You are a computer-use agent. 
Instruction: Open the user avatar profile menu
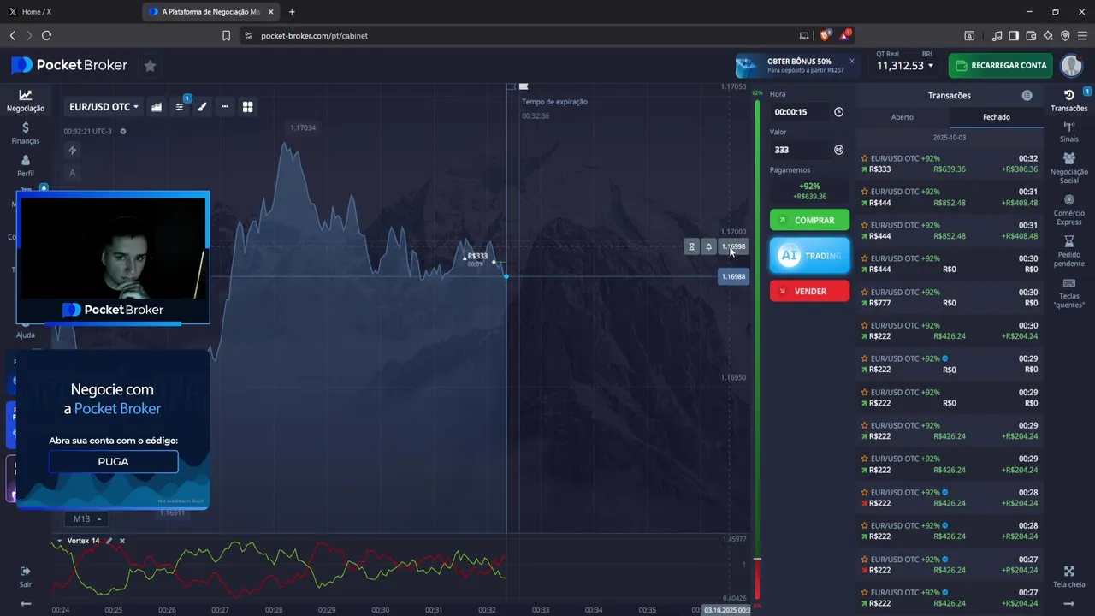(1071, 66)
